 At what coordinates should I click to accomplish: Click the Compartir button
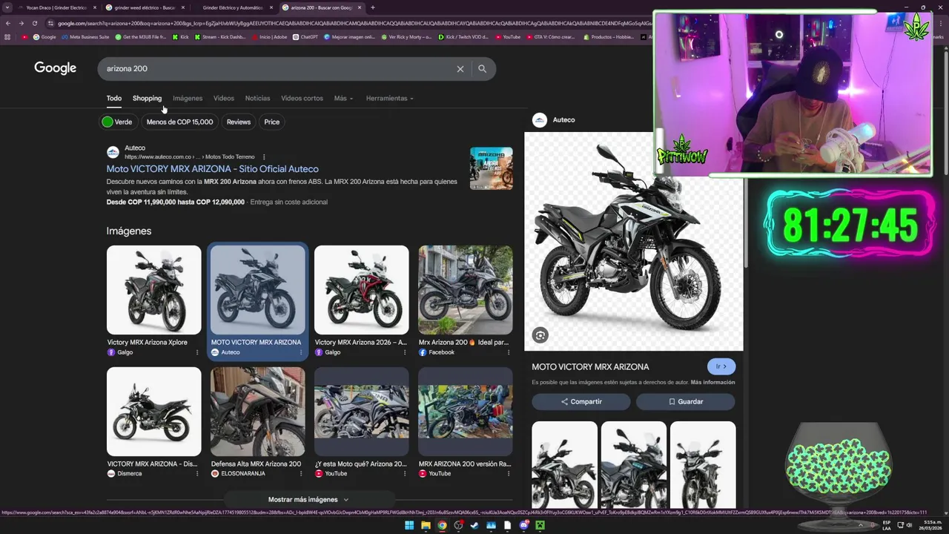click(581, 401)
